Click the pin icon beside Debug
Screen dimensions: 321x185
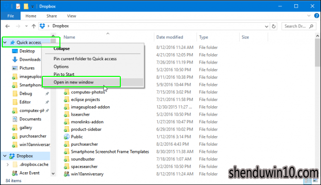coord(47,93)
